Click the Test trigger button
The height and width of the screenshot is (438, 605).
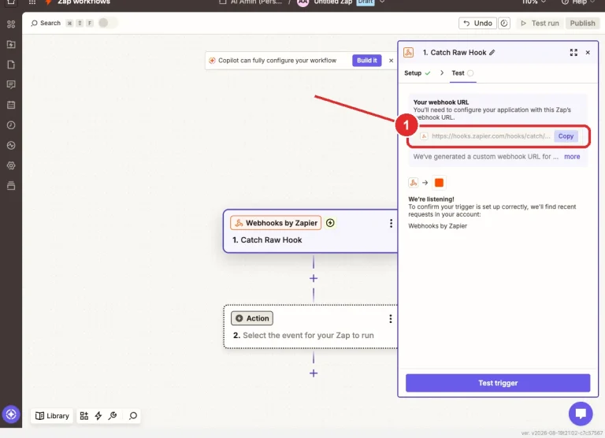[x=498, y=383]
